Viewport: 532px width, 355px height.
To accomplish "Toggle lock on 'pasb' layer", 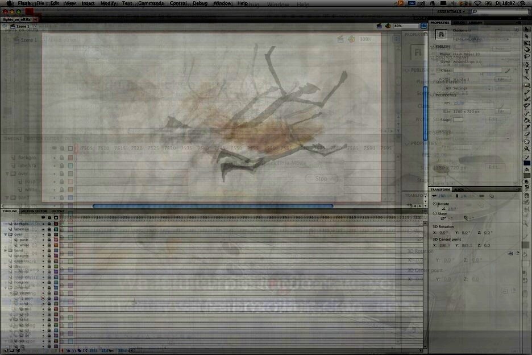I will click(x=49, y=240).
